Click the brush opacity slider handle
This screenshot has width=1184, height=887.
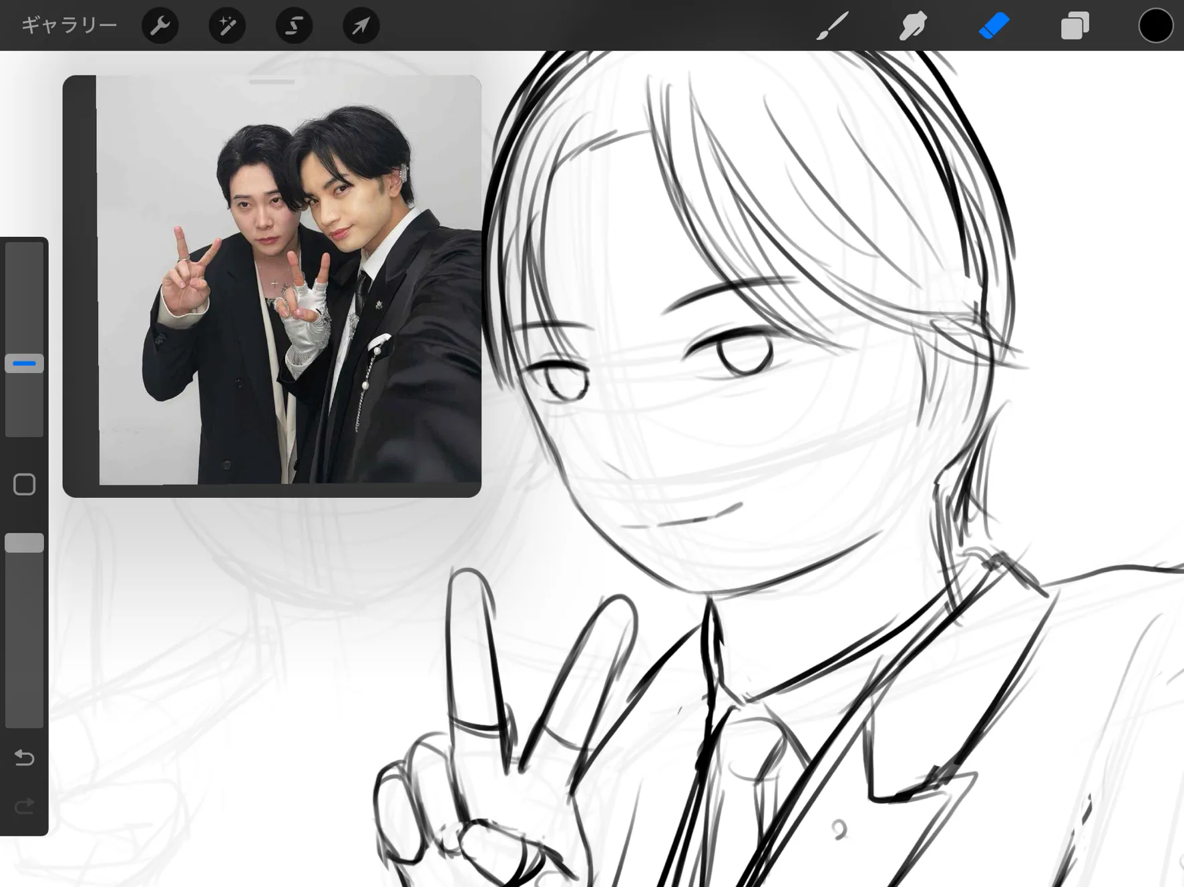tap(24, 543)
